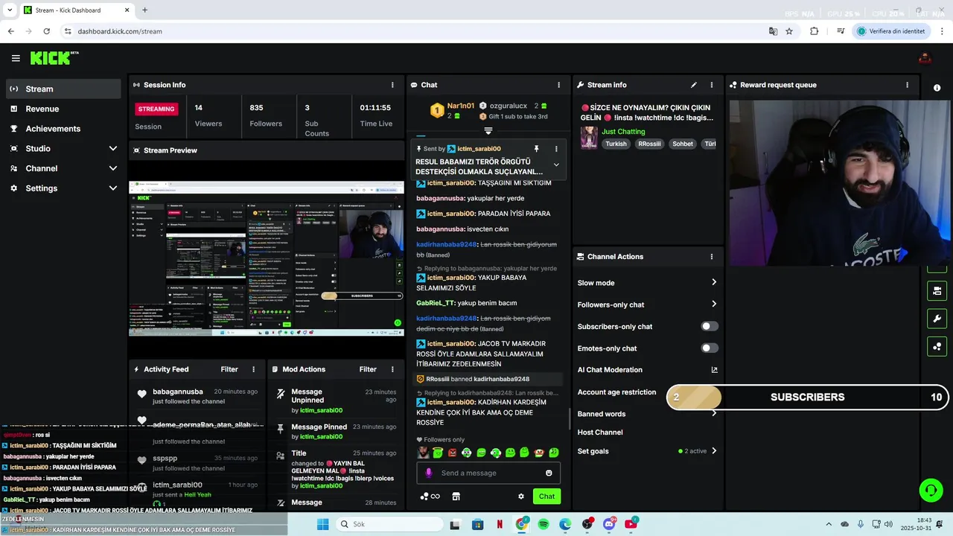Open Reward request queue options menu

(907, 85)
